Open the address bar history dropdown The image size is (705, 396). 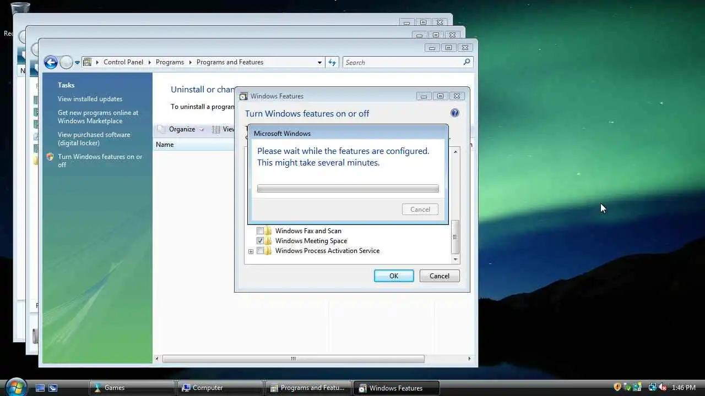319,63
